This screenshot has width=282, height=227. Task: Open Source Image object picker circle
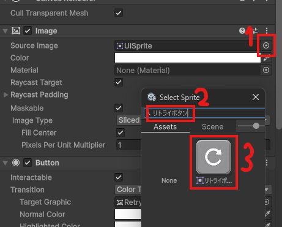click(x=266, y=45)
